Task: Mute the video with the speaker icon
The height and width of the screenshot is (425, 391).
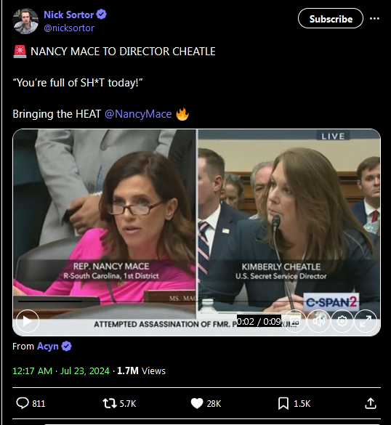Action: (319, 321)
